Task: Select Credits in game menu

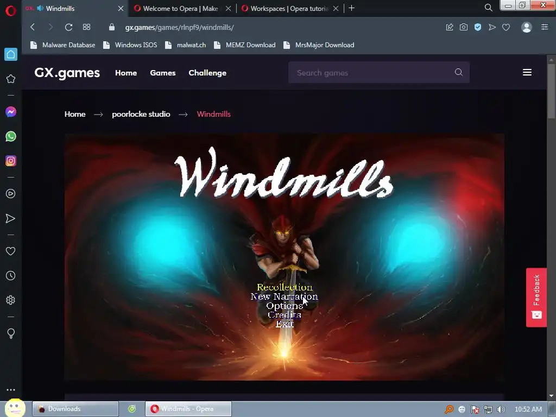Action: pos(285,314)
